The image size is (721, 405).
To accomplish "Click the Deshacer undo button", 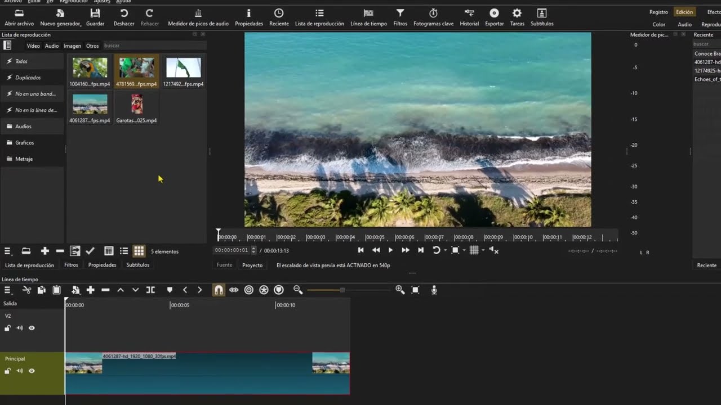I will 124,17.
